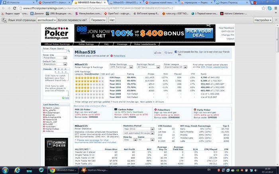Click the browser forward arrow
Image resolution: width=279 pixels, height=174 pixels.
(x=9, y=8)
